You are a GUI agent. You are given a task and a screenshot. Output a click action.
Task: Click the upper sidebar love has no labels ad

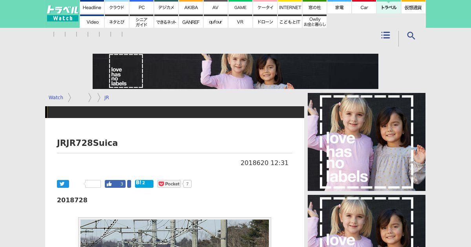point(367,142)
